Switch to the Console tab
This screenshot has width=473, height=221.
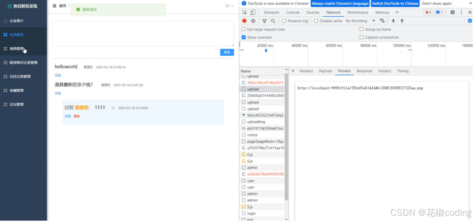[x=293, y=12]
